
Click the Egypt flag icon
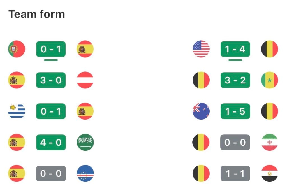click(x=270, y=173)
